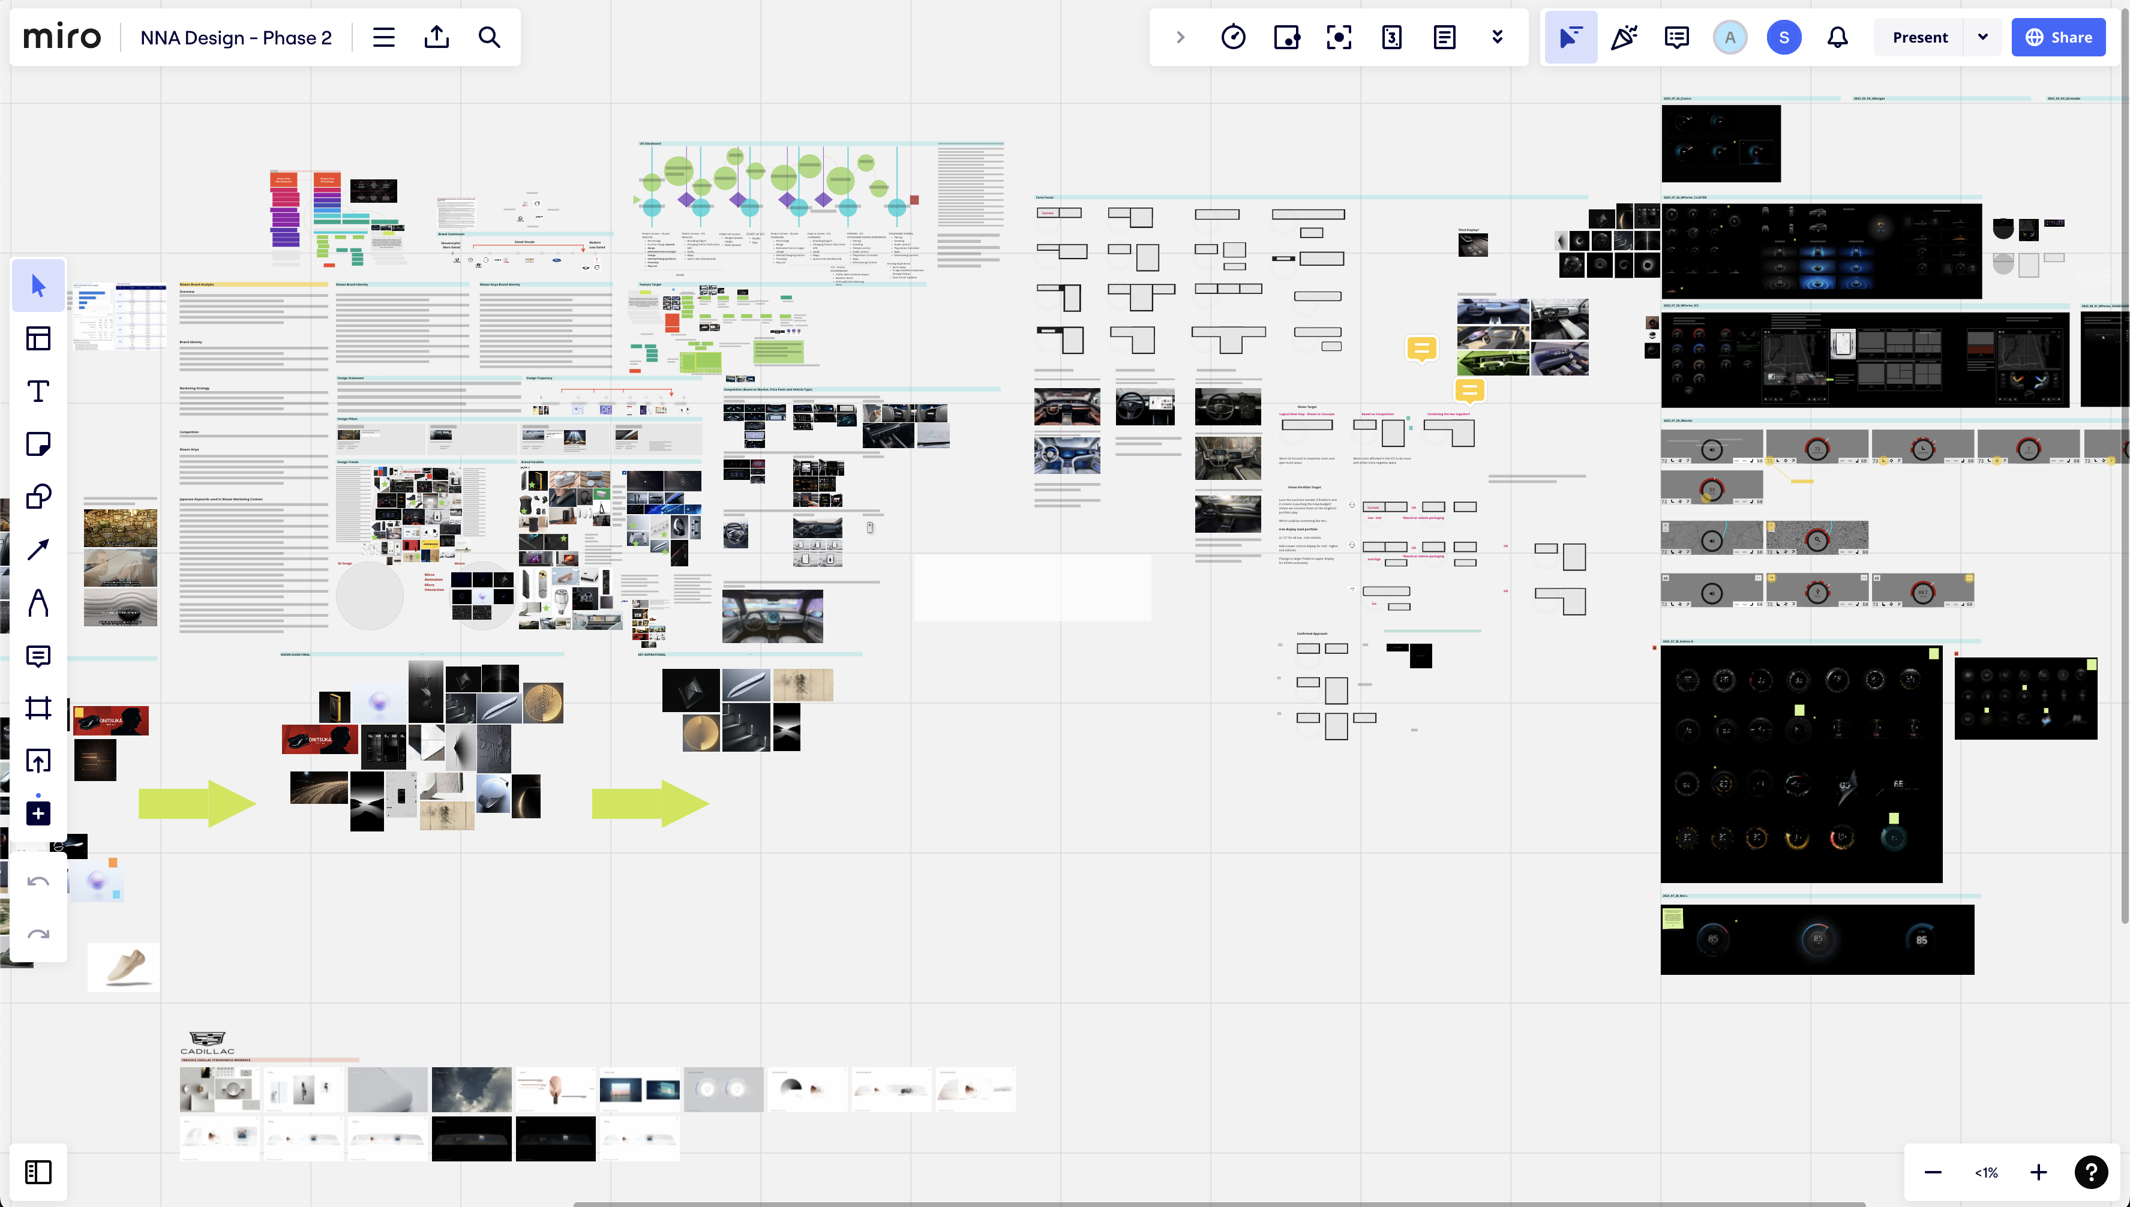Expand the Present options dropdown arrow
The width and height of the screenshot is (2130, 1207).
coord(1982,37)
